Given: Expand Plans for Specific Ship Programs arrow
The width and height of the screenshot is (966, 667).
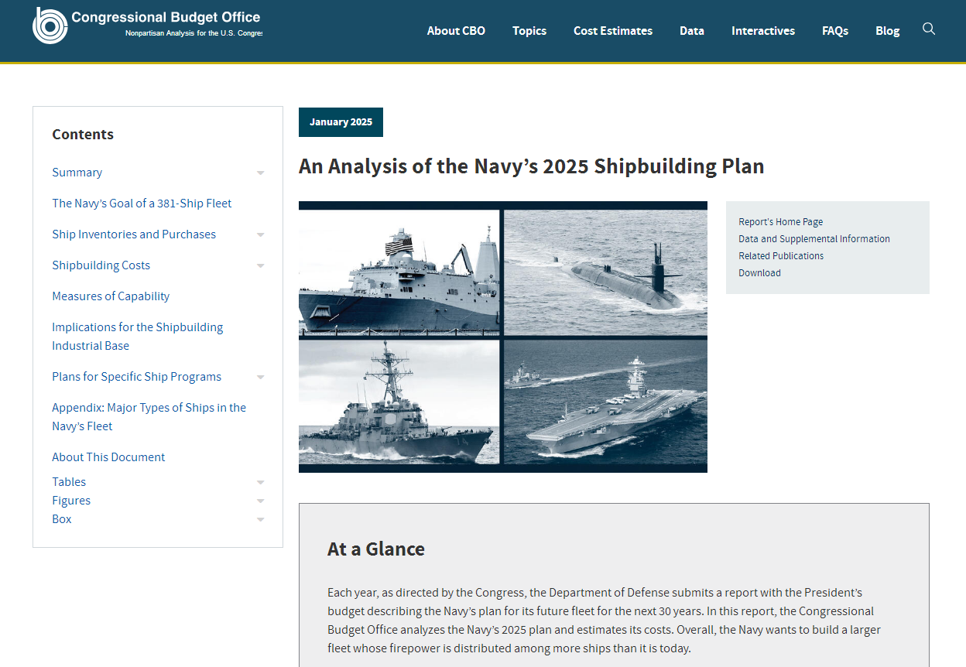Looking at the screenshot, I should [x=261, y=377].
